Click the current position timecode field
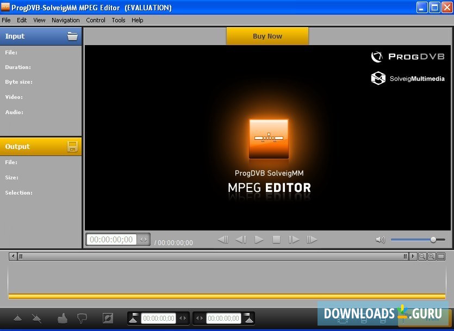The width and height of the screenshot is (454, 331). tap(111, 240)
